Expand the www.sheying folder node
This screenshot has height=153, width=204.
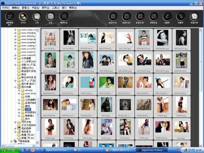click(15, 36)
